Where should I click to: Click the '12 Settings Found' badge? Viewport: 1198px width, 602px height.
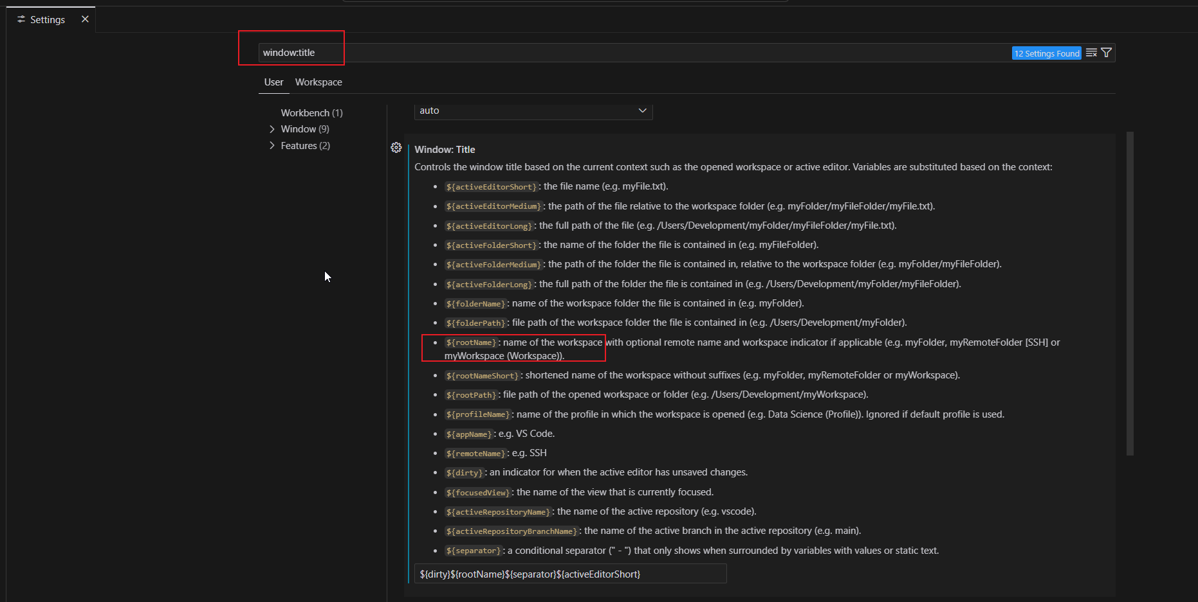pos(1046,53)
